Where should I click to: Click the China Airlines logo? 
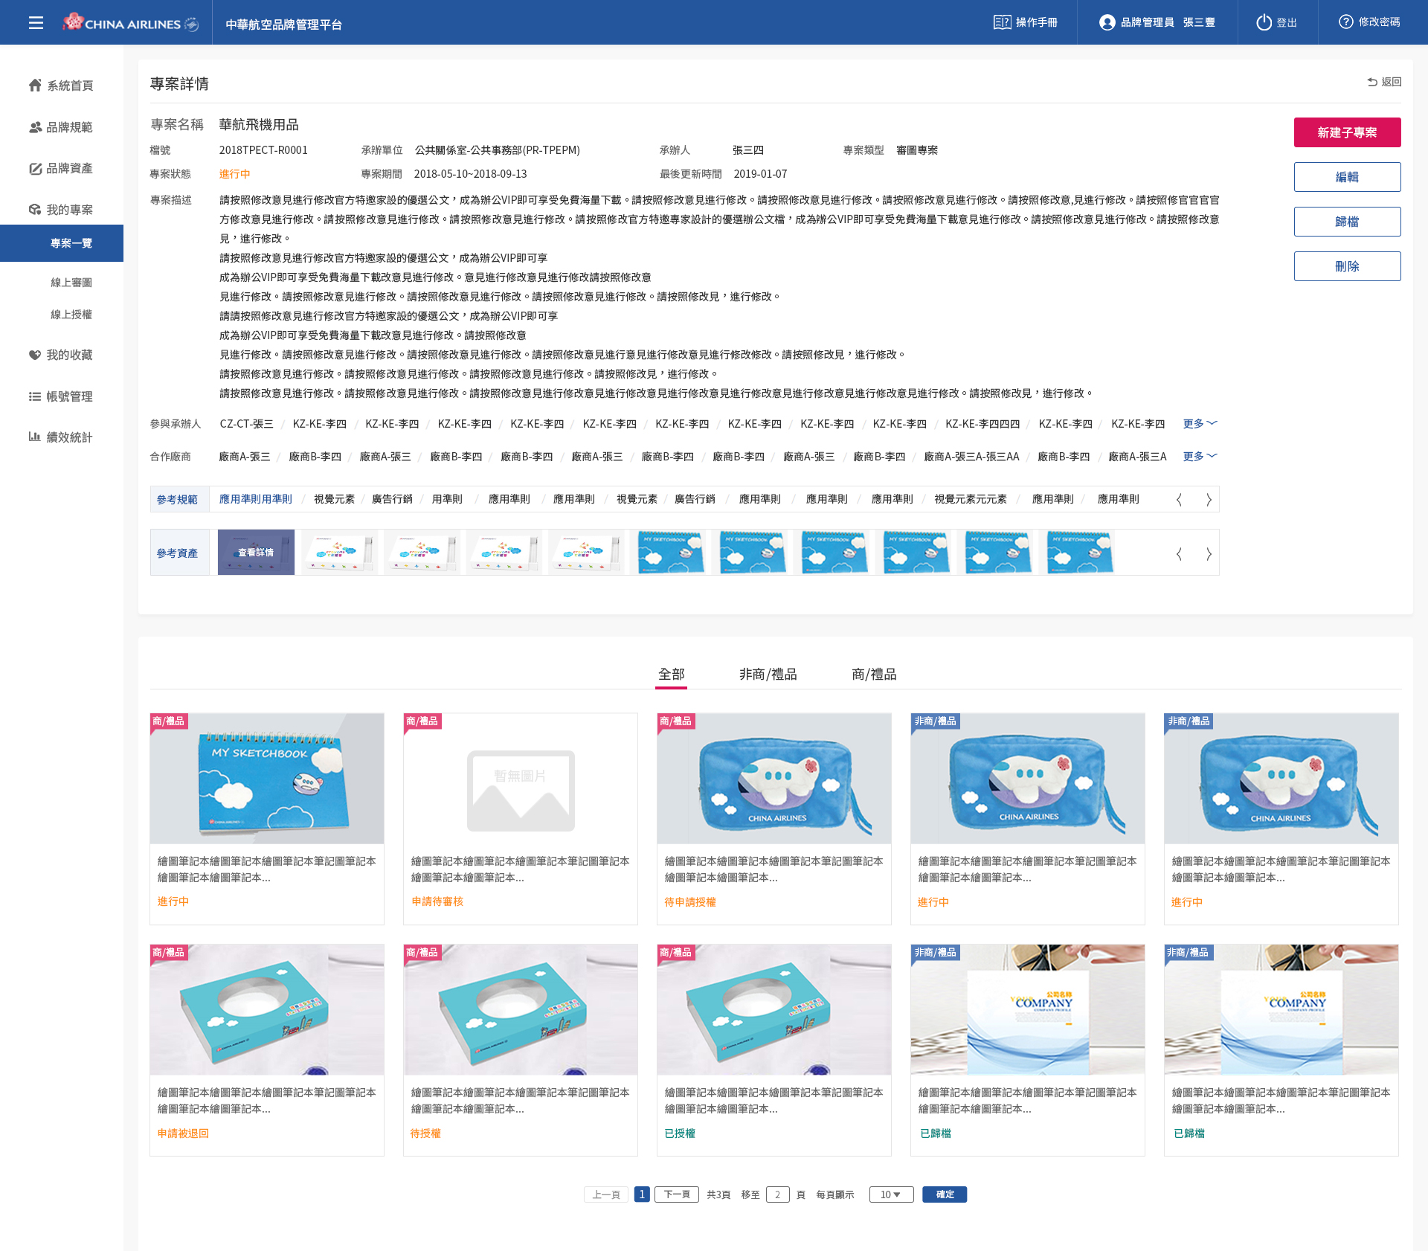point(131,22)
